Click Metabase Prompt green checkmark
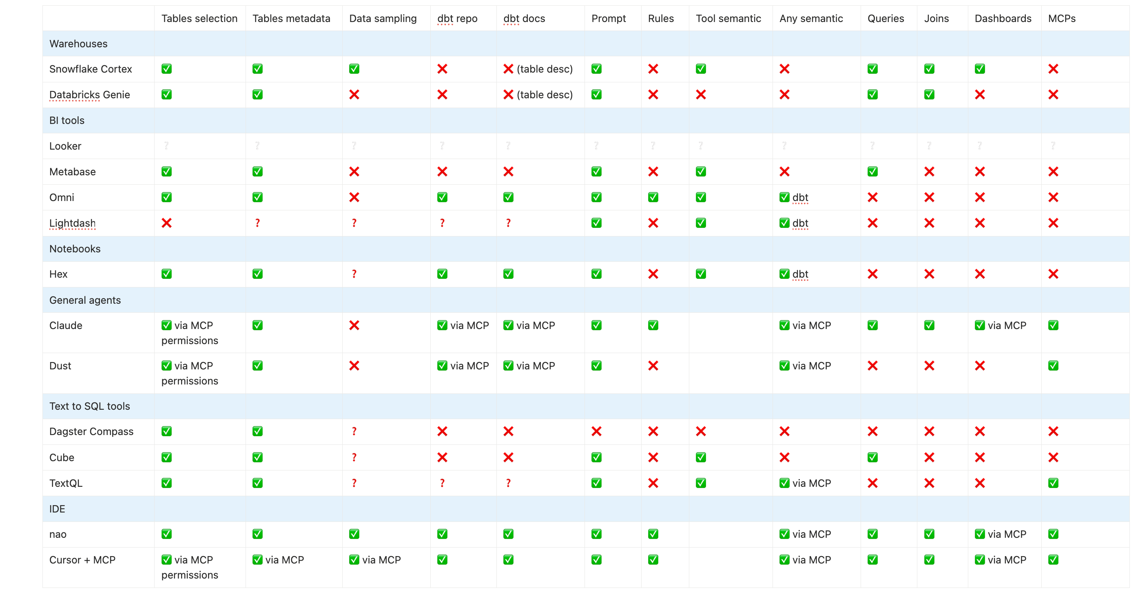Viewport: 1138px width, 592px height. [596, 171]
